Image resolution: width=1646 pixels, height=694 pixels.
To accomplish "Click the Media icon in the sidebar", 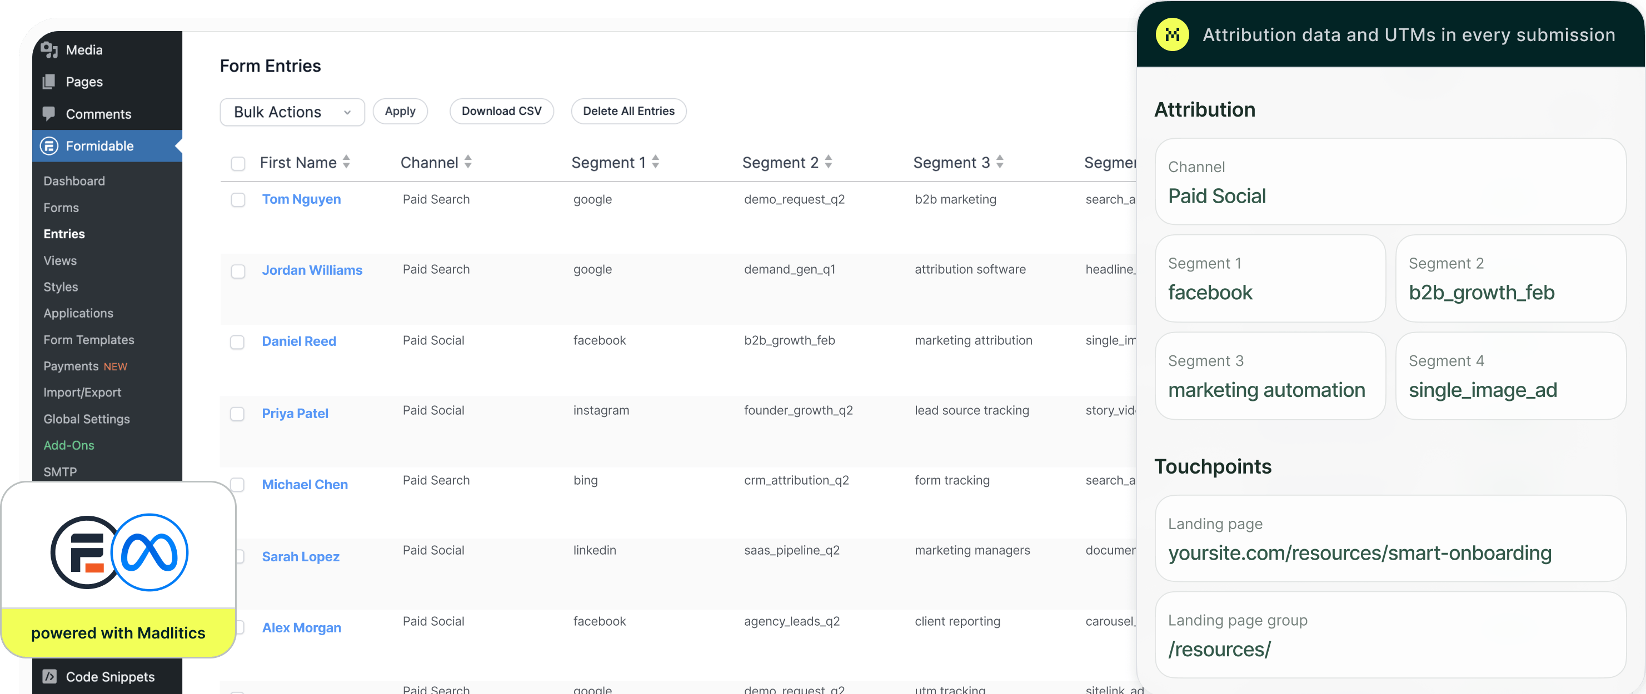I will [49, 50].
